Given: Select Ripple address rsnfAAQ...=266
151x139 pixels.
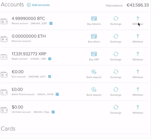Looking at the screenshot, I should click(x=38, y=59).
